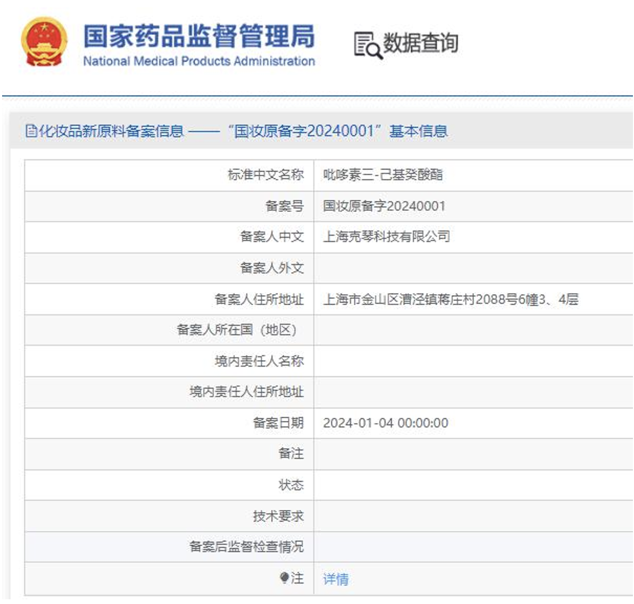Click the 备案人外文 label

click(272, 268)
